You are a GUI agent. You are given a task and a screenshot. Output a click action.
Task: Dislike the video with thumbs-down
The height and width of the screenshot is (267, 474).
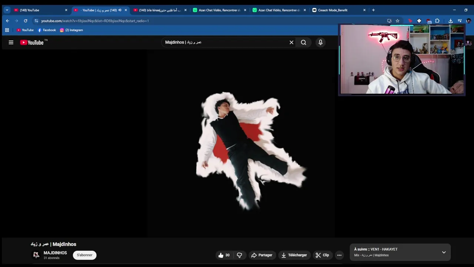coord(240,255)
